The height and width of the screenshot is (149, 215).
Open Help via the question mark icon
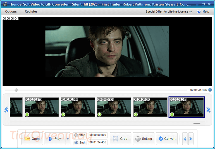pyautogui.click(x=199, y=12)
